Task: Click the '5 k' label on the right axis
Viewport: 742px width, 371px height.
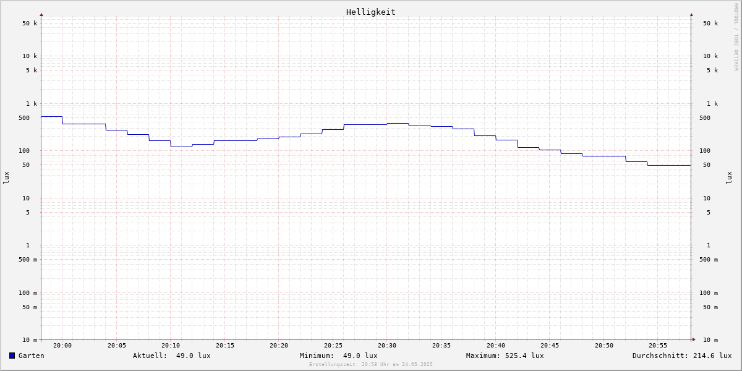Action: 712,70
